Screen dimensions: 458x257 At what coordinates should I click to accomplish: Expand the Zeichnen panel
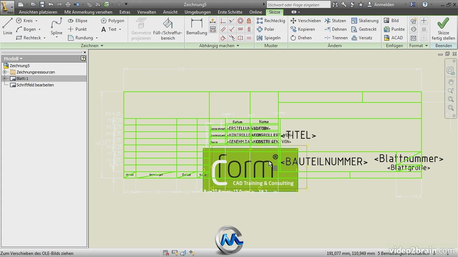[92, 46]
